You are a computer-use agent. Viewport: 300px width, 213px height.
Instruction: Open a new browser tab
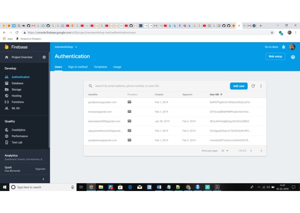(x=261, y=25)
